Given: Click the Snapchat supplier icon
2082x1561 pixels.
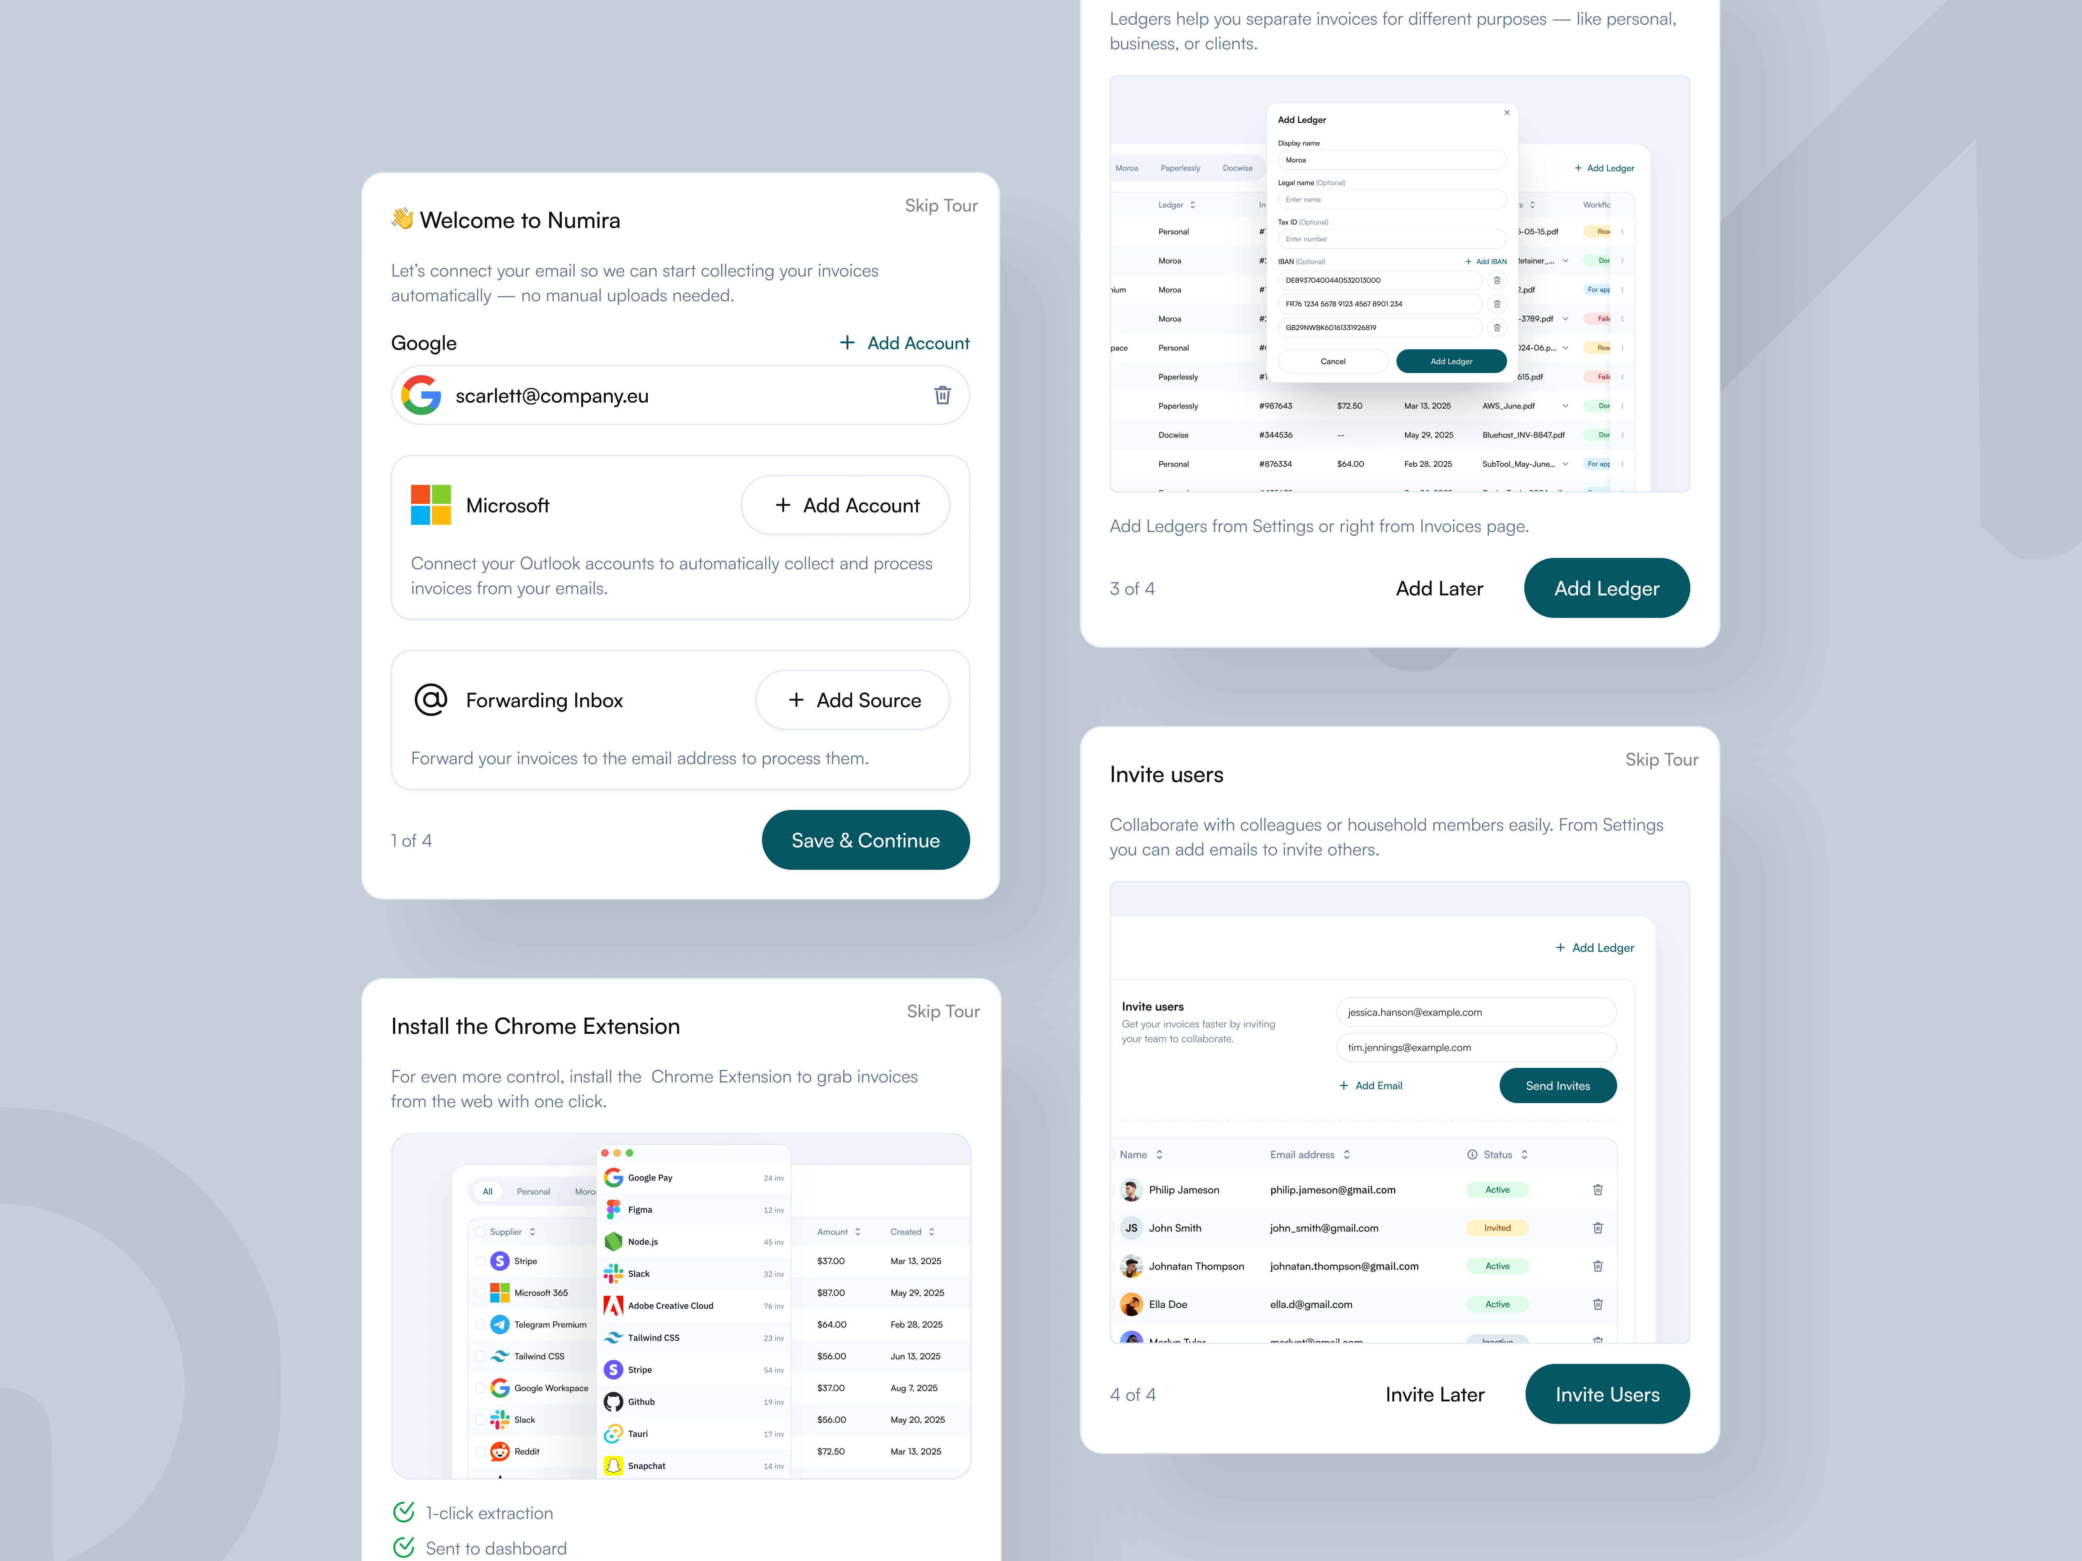Looking at the screenshot, I should pyautogui.click(x=614, y=1466).
